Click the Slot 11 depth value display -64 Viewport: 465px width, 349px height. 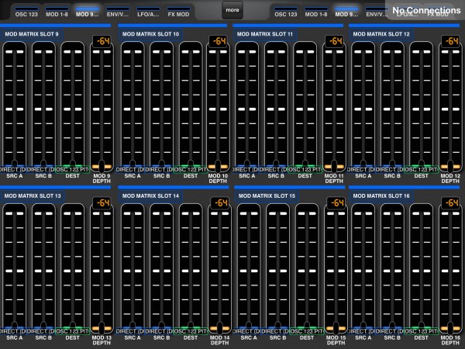pyautogui.click(x=335, y=41)
